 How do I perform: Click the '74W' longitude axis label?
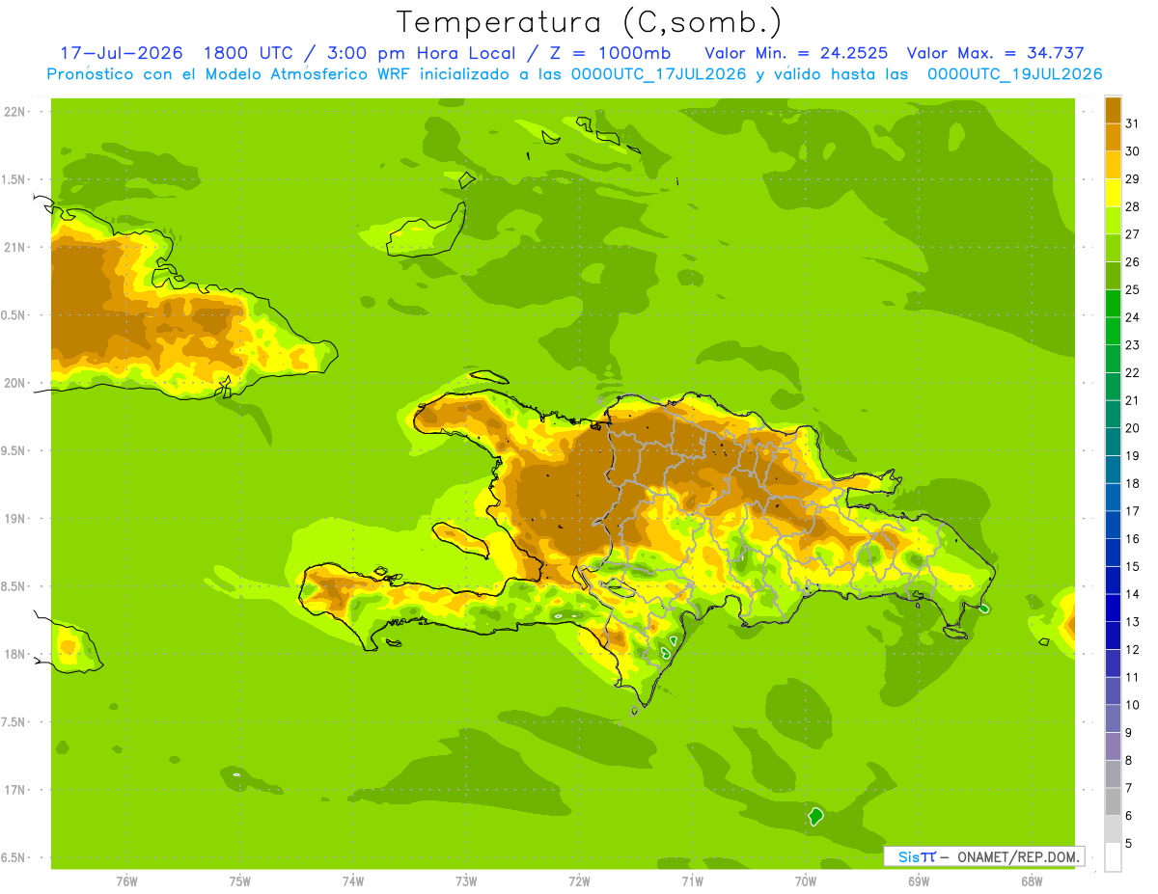[353, 881]
